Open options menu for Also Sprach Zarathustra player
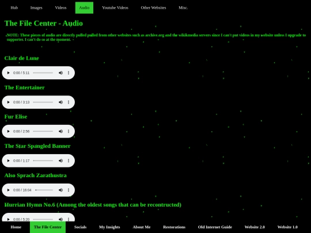Viewport: 311px width, 233px height. (x=69, y=190)
